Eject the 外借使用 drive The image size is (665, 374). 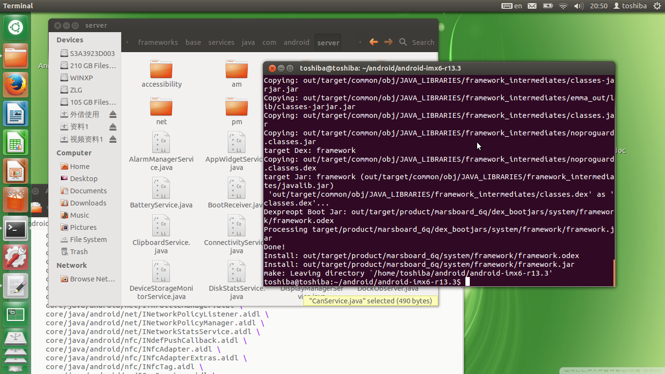(113, 114)
